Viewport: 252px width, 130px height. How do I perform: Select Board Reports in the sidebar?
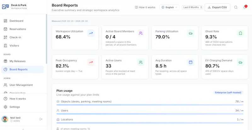coord(22,69)
